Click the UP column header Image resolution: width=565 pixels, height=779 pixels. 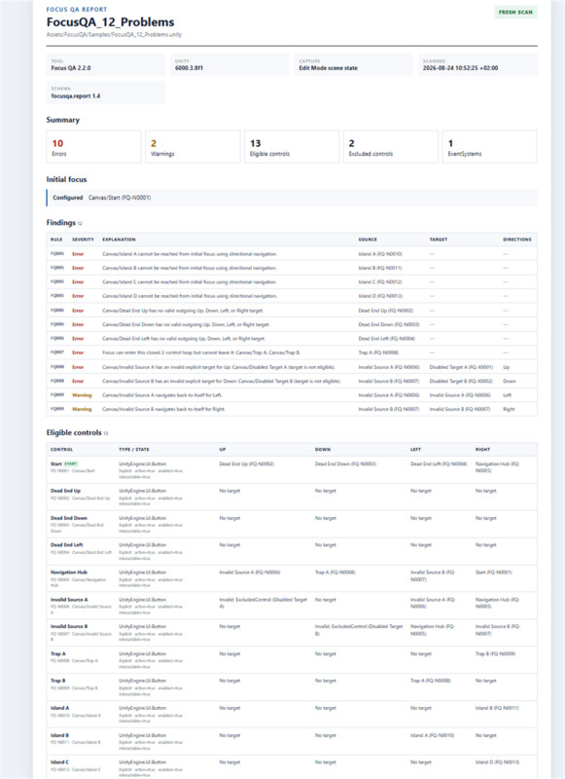[x=223, y=449]
